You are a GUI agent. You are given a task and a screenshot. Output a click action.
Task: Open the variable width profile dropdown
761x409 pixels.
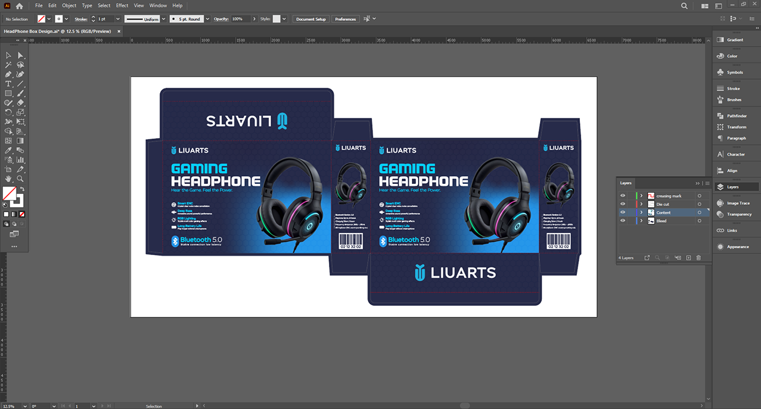pos(163,19)
